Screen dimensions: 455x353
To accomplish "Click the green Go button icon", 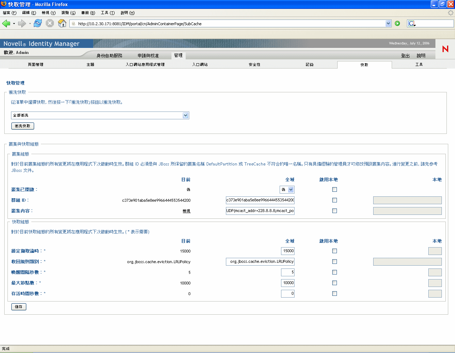I will click(x=397, y=23).
